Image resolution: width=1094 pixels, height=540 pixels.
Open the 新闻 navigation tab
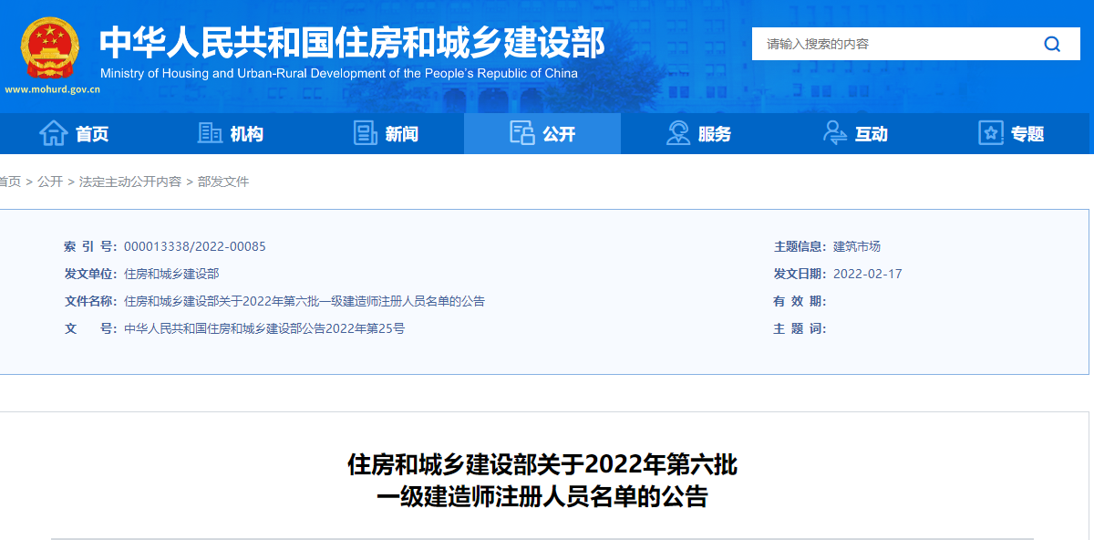(x=402, y=134)
